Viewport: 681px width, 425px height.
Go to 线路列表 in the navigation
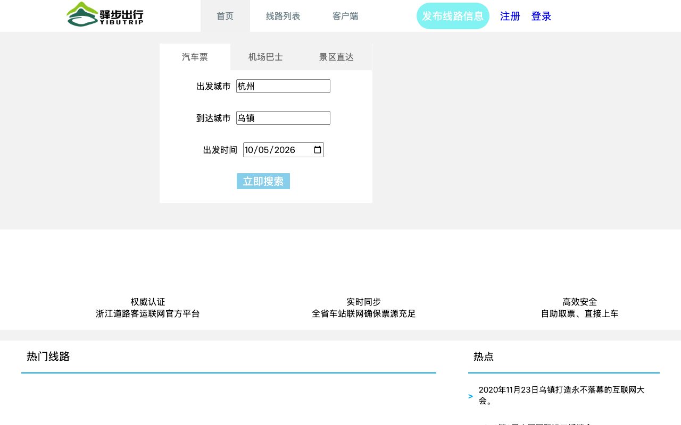[x=283, y=16]
